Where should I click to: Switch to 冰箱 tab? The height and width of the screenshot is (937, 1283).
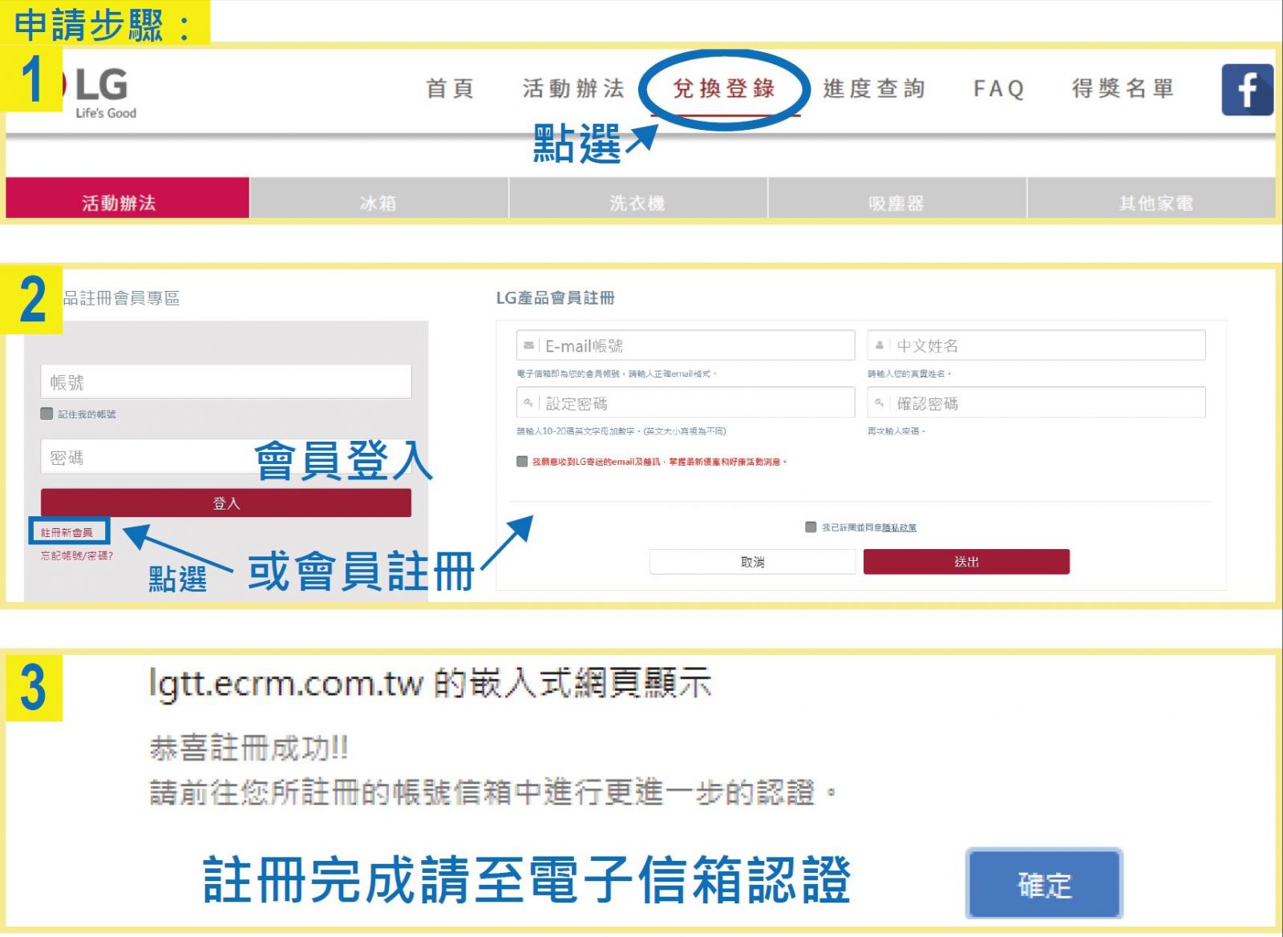pos(378,198)
